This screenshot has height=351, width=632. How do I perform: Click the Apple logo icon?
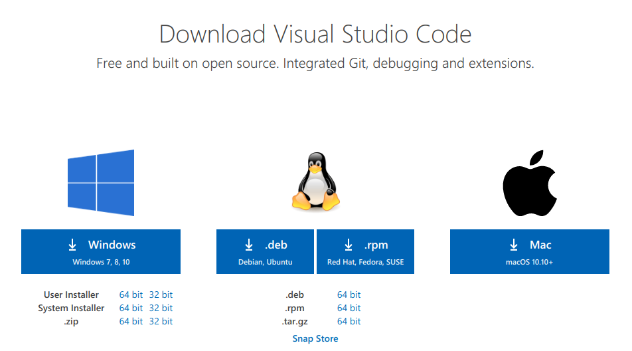point(530,183)
